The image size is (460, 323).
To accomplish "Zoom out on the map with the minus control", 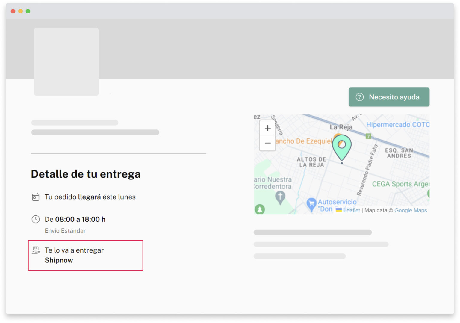I will 267,143.
